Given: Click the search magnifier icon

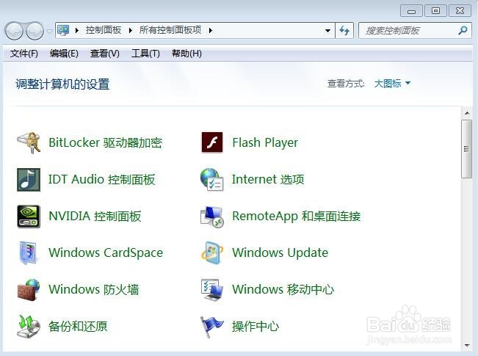Looking at the screenshot, I should pyautogui.click(x=463, y=30).
